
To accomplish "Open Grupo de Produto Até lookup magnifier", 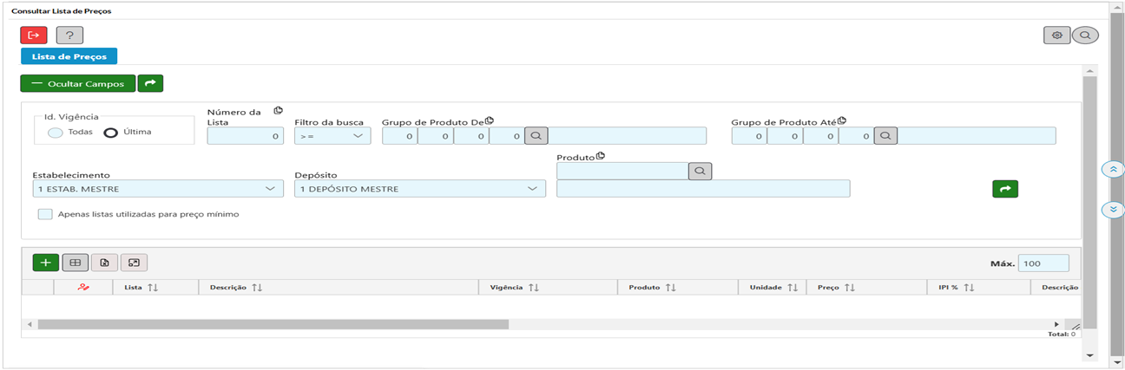I will 885,136.
